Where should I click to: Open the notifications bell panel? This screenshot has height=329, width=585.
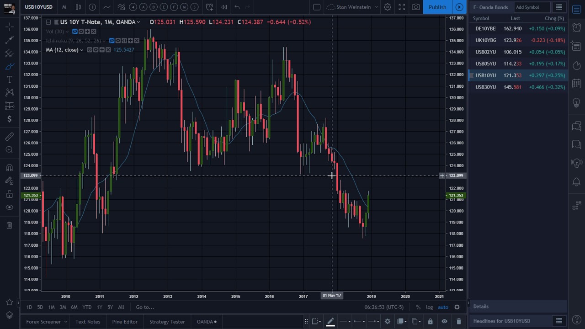click(577, 182)
